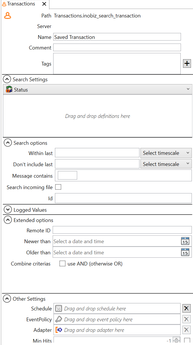Viewport: 193px width, 345px height.
Task: Add a tag with the plus button
Action: (x=187, y=64)
